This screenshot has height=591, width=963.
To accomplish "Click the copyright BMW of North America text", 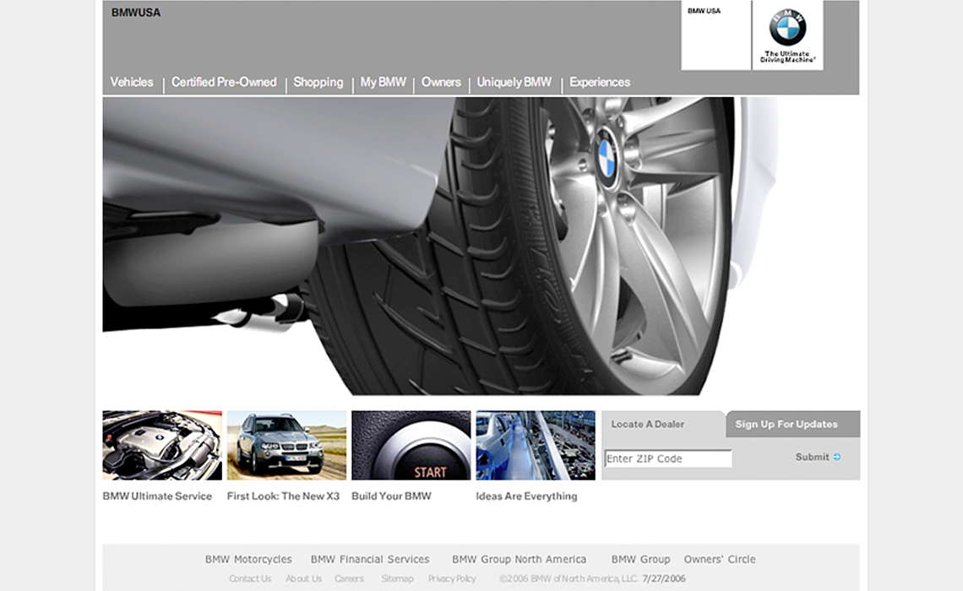I will (569, 578).
